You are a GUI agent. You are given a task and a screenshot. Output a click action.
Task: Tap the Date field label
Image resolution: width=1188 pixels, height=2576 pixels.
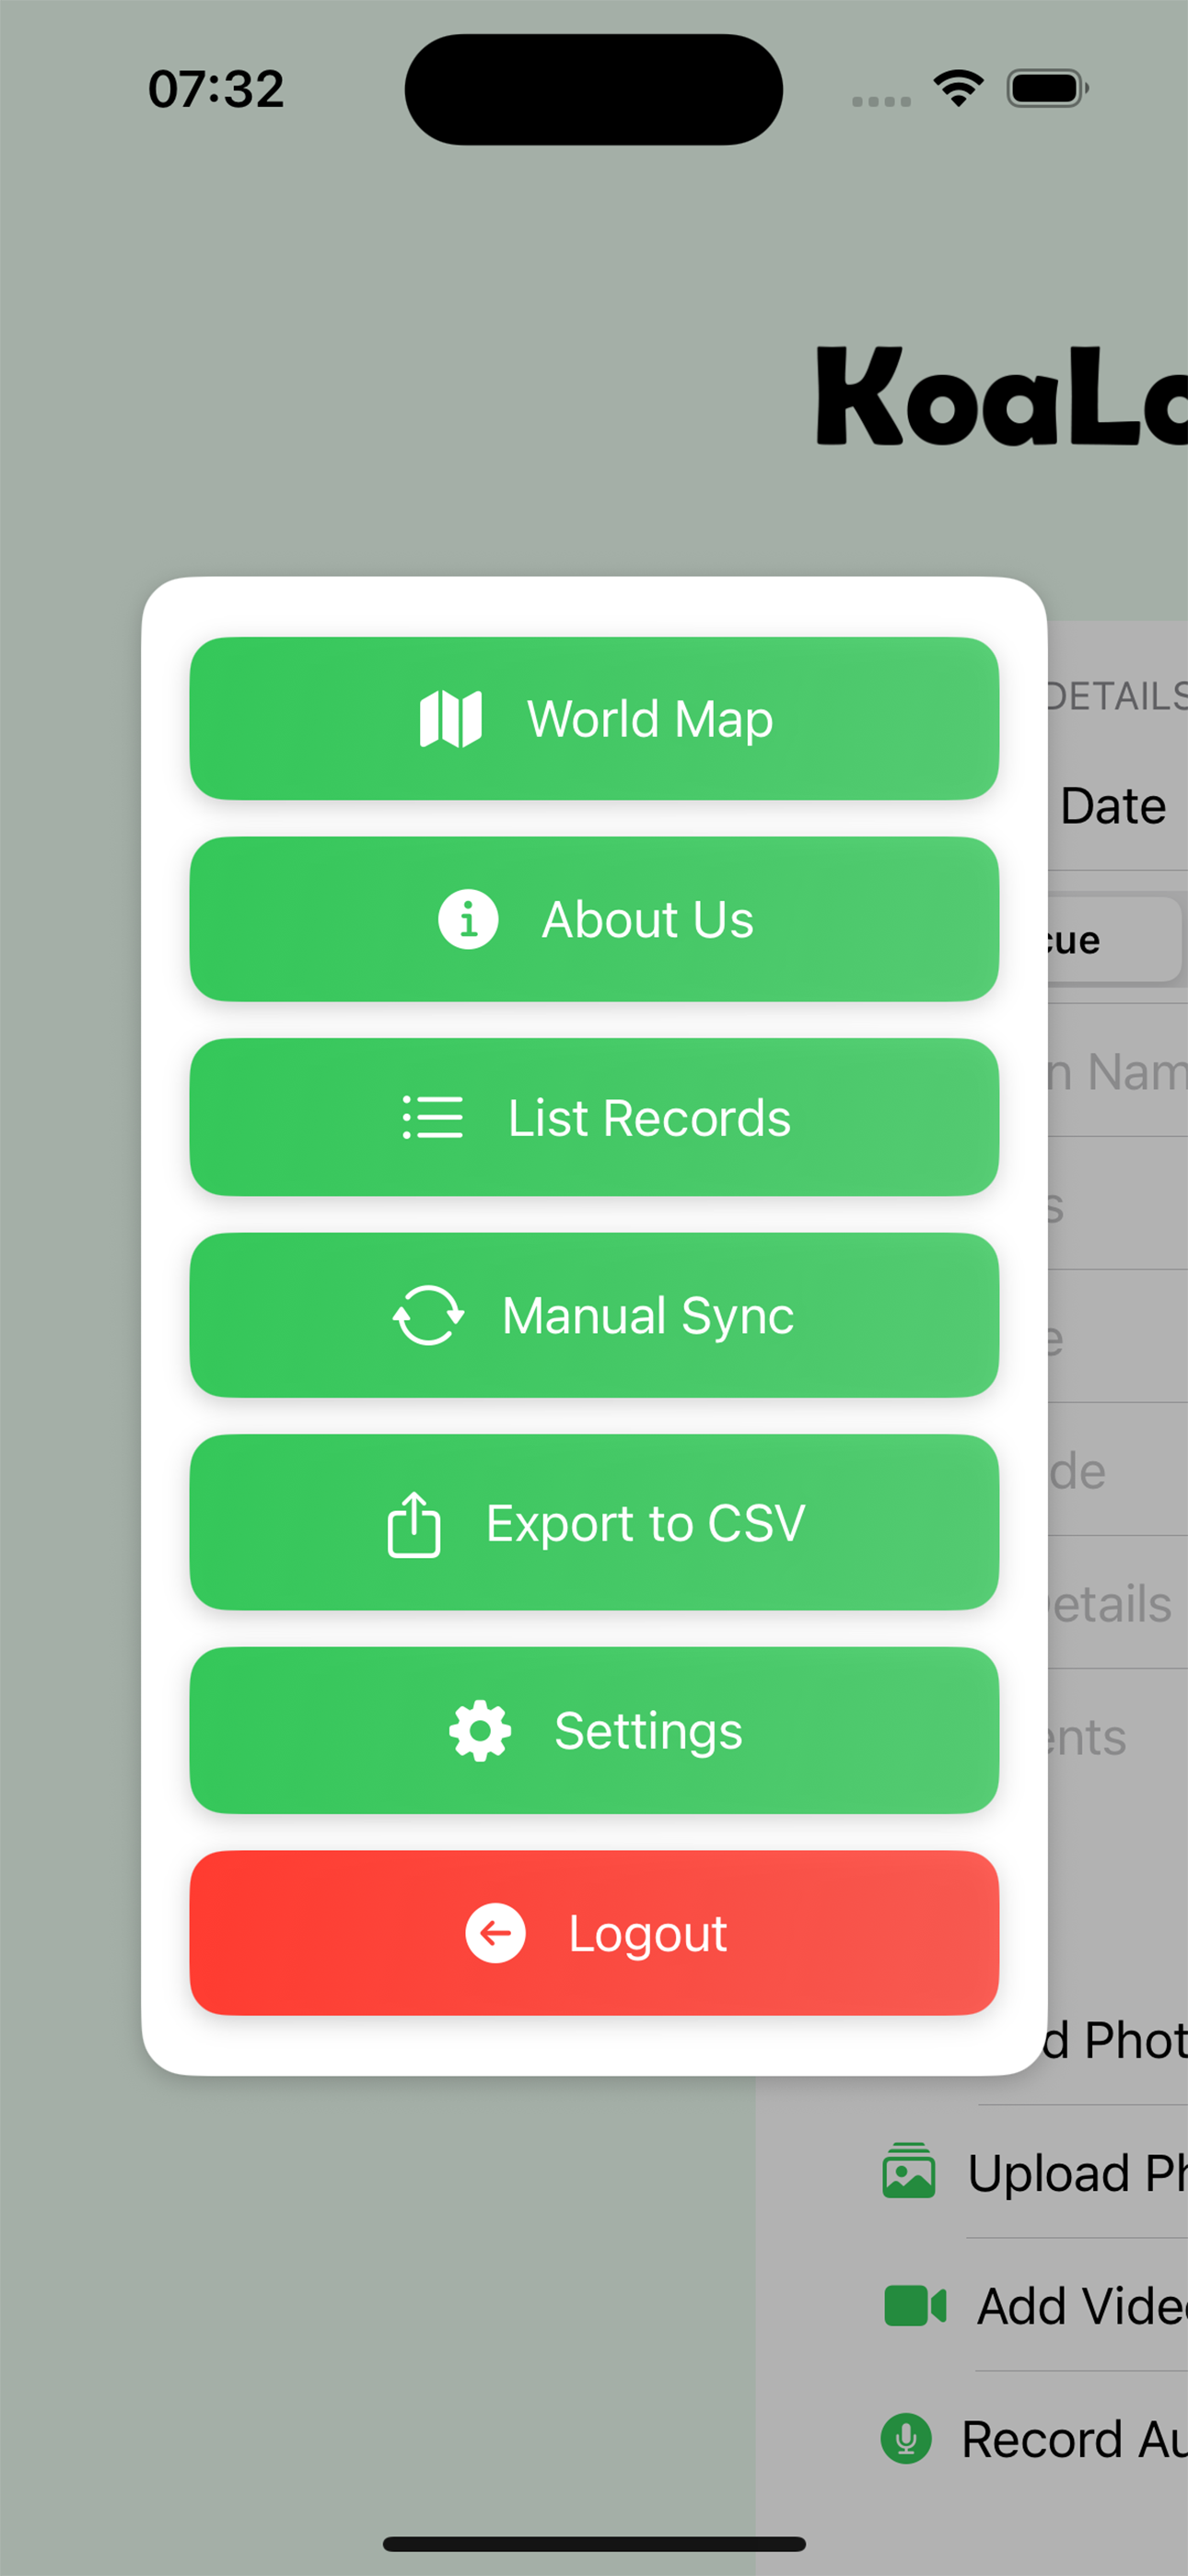tap(1113, 806)
